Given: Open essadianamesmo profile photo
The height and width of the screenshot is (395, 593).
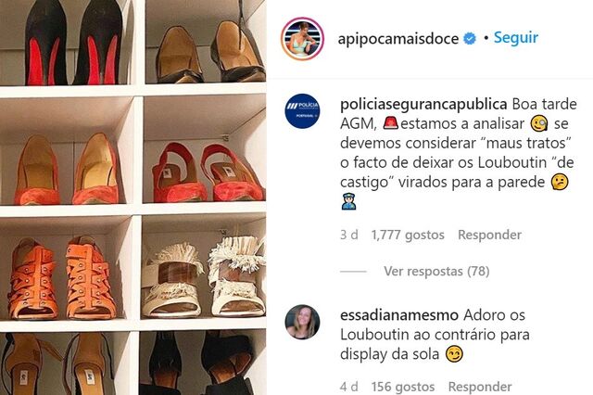Looking at the screenshot, I should click(x=302, y=322).
